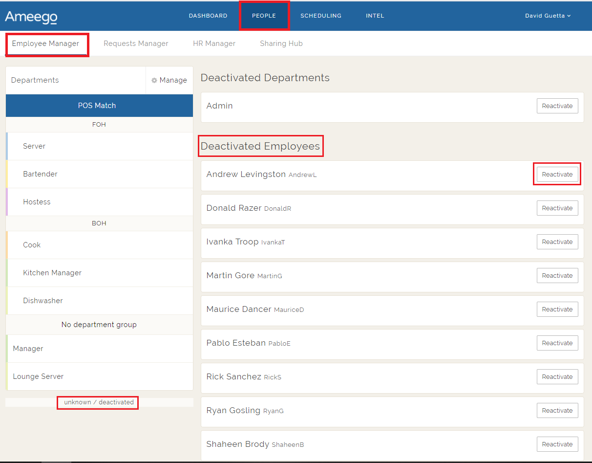Go to the Scheduling menu

(320, 16)
